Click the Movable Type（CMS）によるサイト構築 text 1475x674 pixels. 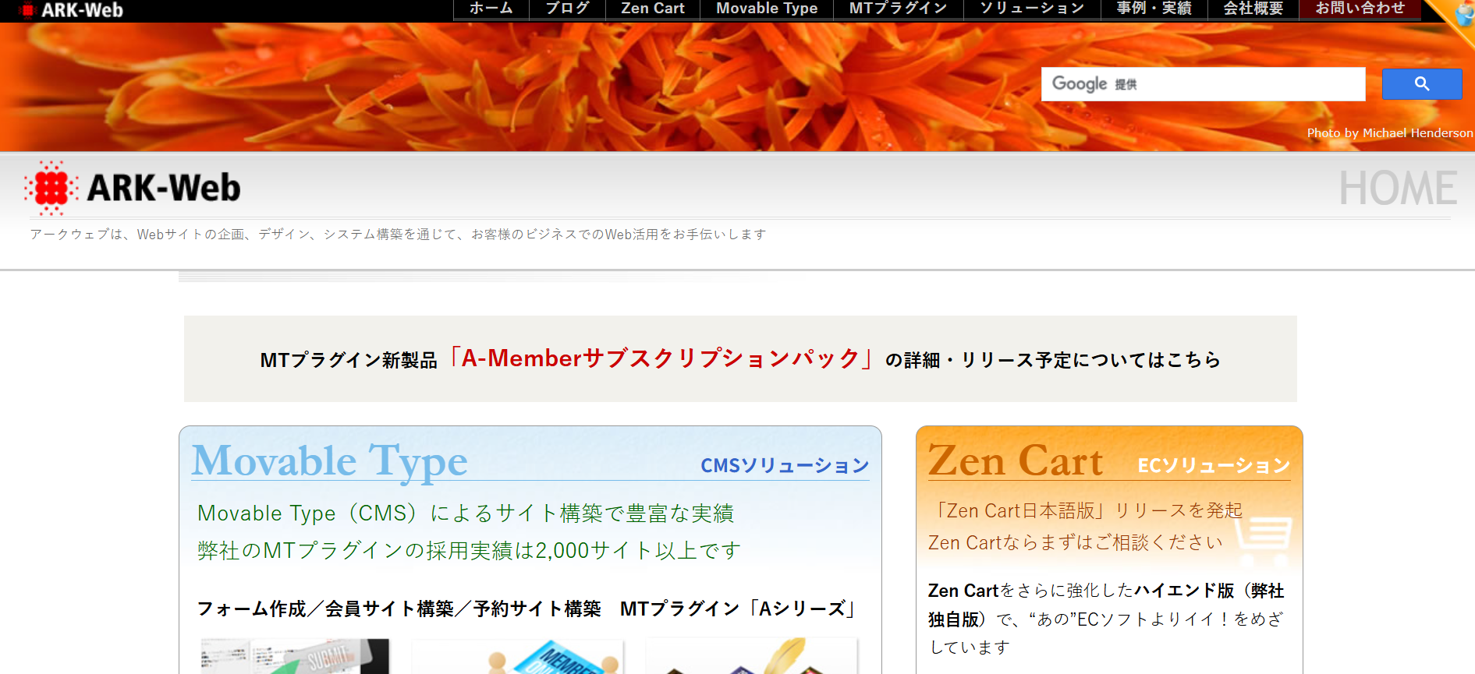tap(466, 513)
